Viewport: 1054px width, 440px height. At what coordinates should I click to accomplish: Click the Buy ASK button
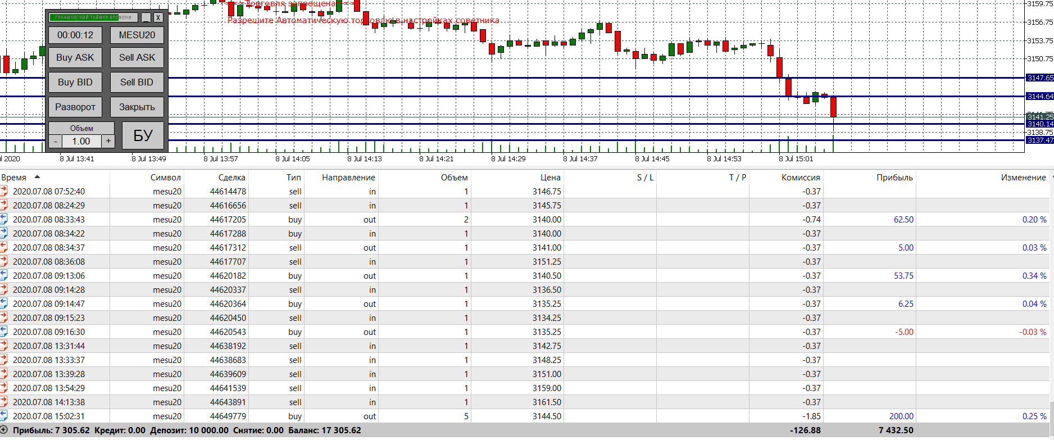click(x=75, y=57)
